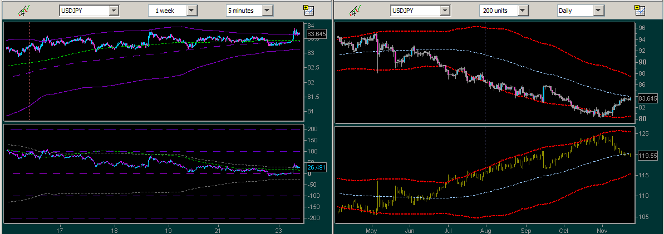The width and height of the screenshot is (664, 234).
Task: Expand the 200 units dropdown
Action: tap(522, 11)
